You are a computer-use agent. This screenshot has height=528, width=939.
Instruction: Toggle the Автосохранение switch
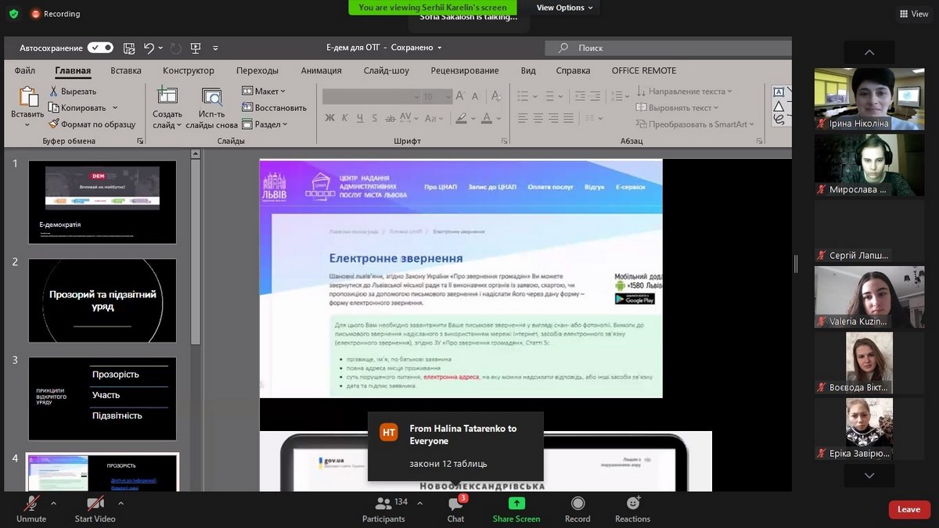pos(100,48)
